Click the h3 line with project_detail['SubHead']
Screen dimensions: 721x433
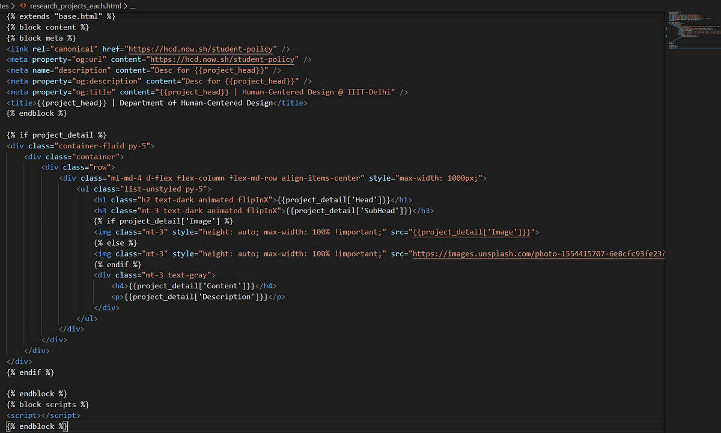pos(264,211)
